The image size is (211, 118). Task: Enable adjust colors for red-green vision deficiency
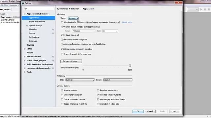coord(62,22)
